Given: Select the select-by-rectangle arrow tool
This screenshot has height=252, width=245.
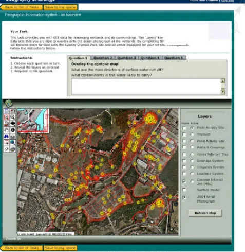Looking at the screenshot, I should [x=7, y=143].
